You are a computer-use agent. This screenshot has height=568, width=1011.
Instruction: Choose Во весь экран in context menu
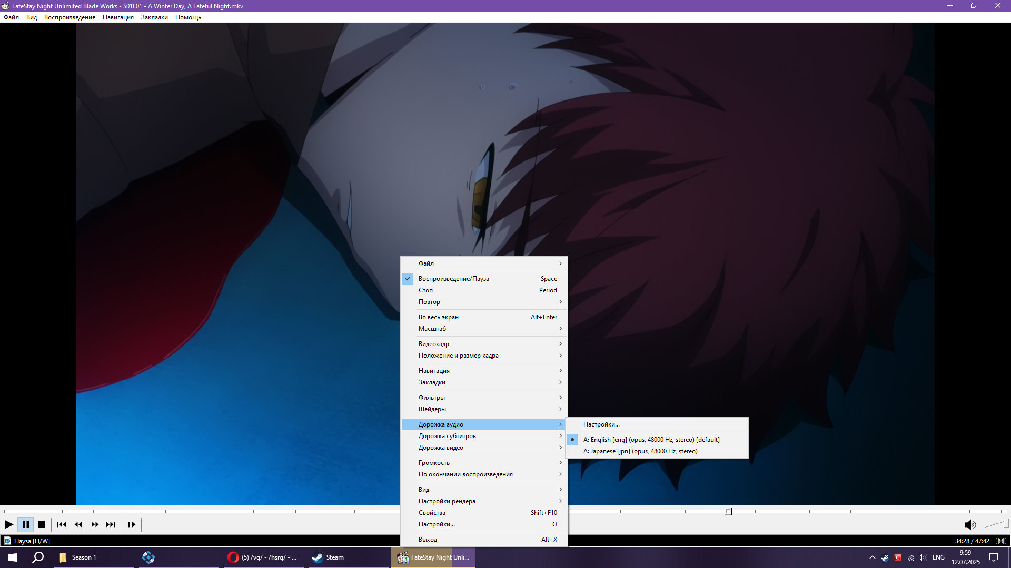pyautogui.click(x=484, y=317)
